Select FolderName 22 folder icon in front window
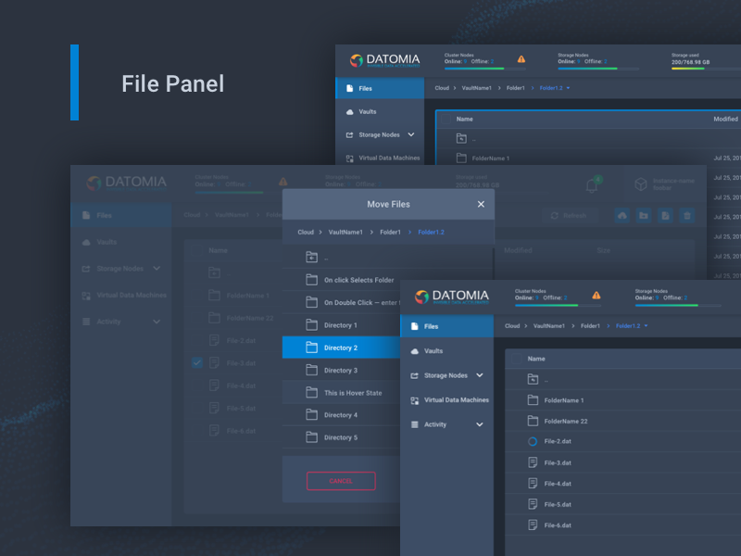Viewport: 741px width, 556px height. 533,421
